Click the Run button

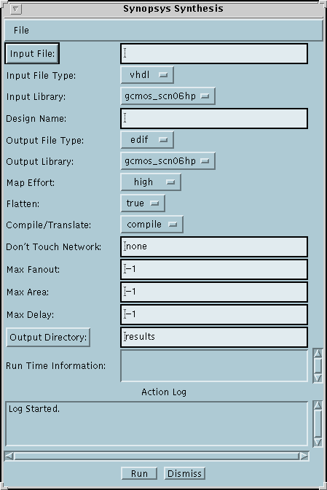click(139, 473)
